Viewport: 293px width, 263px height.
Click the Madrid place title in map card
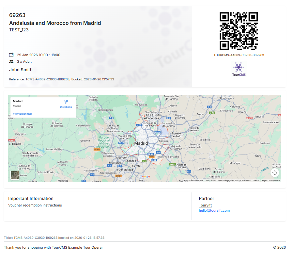[x=18, y=101]
